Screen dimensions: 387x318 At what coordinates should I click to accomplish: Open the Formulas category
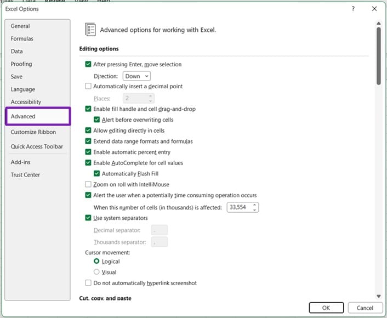click(x=22, y=38)
